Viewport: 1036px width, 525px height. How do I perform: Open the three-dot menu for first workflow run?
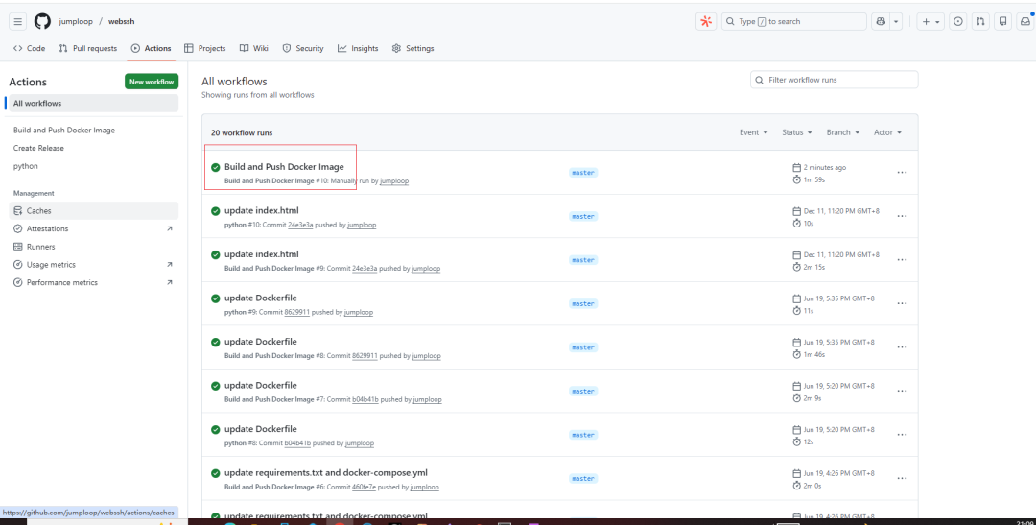tap(902, 173)
